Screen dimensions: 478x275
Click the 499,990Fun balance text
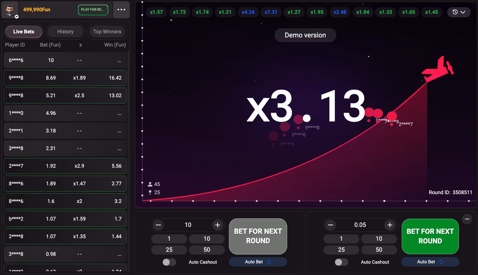click(x=37, y=9)
